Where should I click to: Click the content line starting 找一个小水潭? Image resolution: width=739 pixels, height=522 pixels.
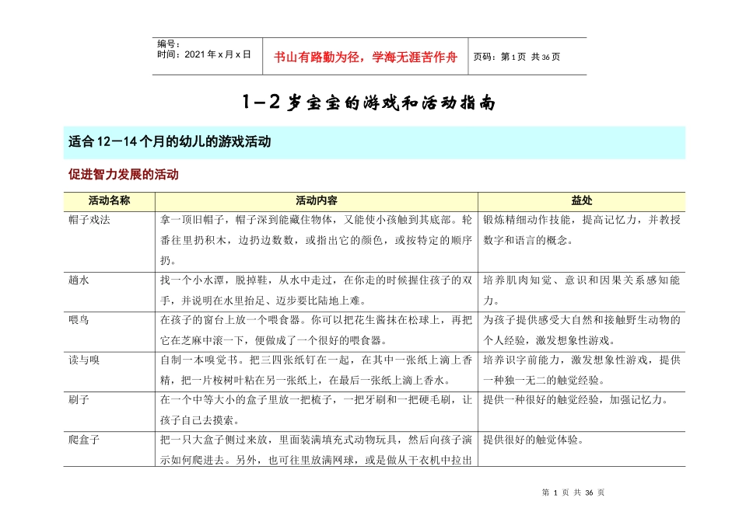coord(316,280)
